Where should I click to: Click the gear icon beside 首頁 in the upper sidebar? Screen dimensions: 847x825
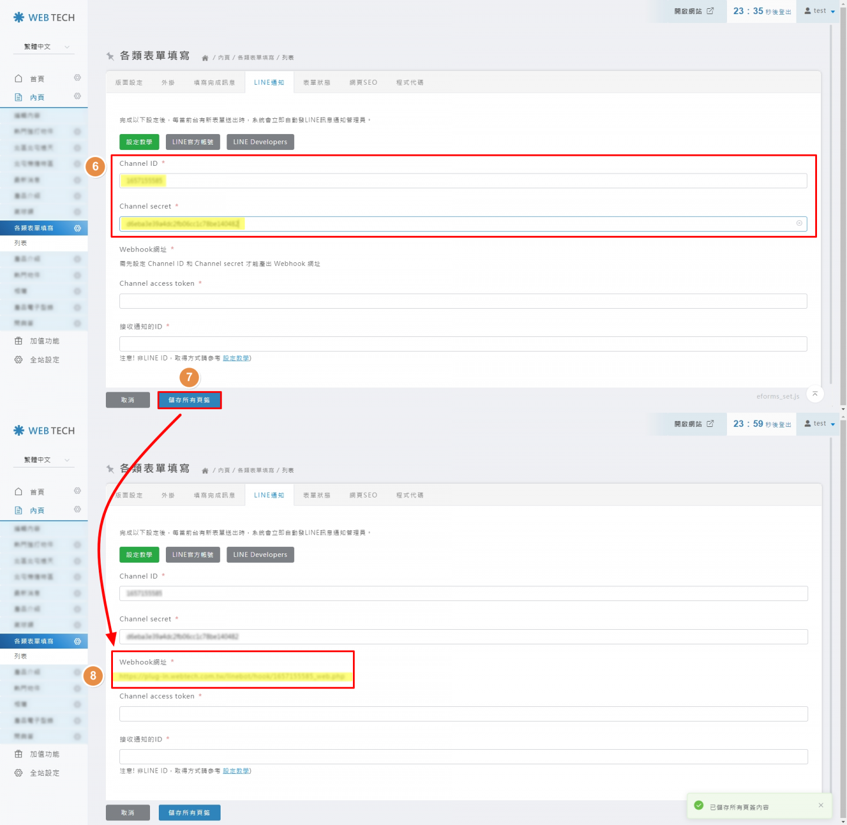coord(77,78)
